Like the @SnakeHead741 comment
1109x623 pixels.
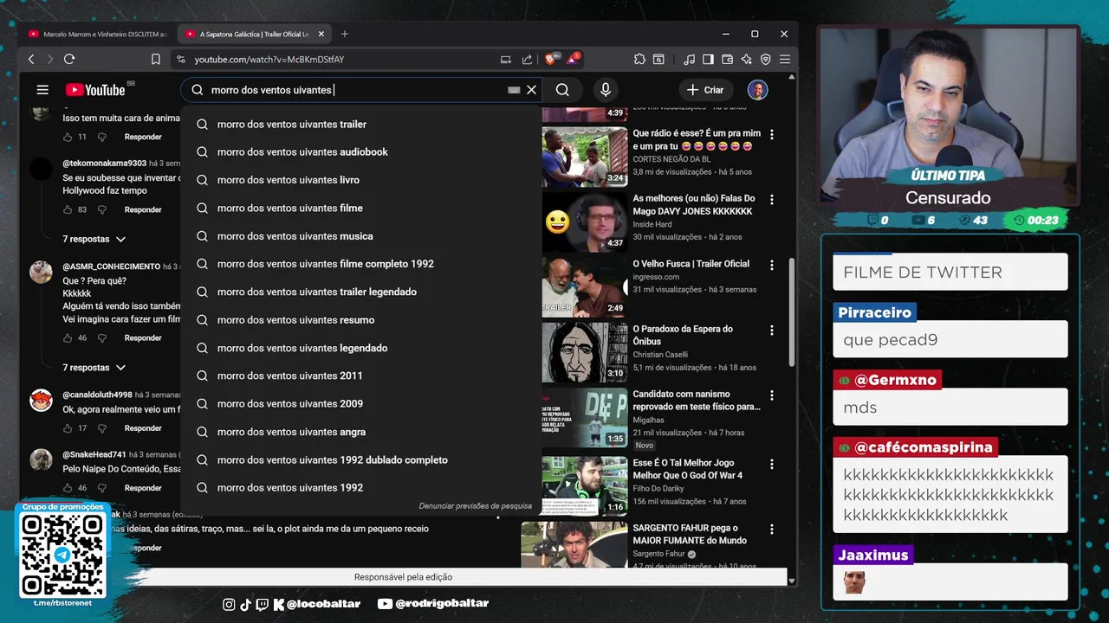click(x=68, y=487)
